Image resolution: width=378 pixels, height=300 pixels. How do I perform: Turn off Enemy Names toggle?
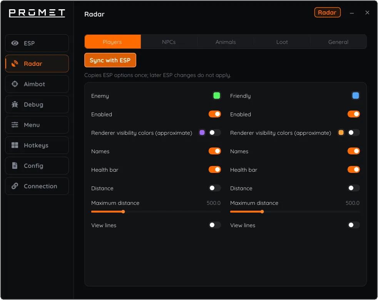pyautogui.click(x=214, y=151)
